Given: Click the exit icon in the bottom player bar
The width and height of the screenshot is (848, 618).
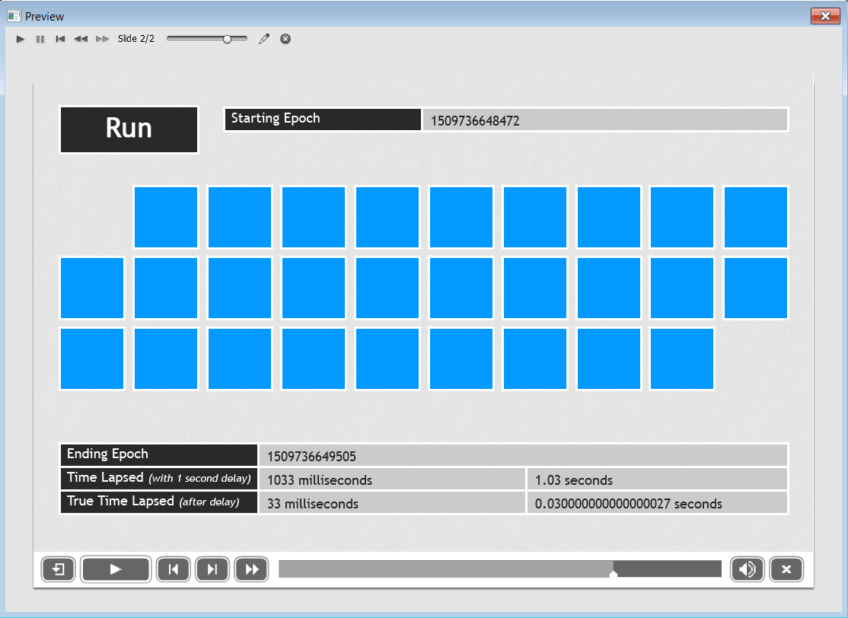Looking at the screenshot, I should point(59,569).
